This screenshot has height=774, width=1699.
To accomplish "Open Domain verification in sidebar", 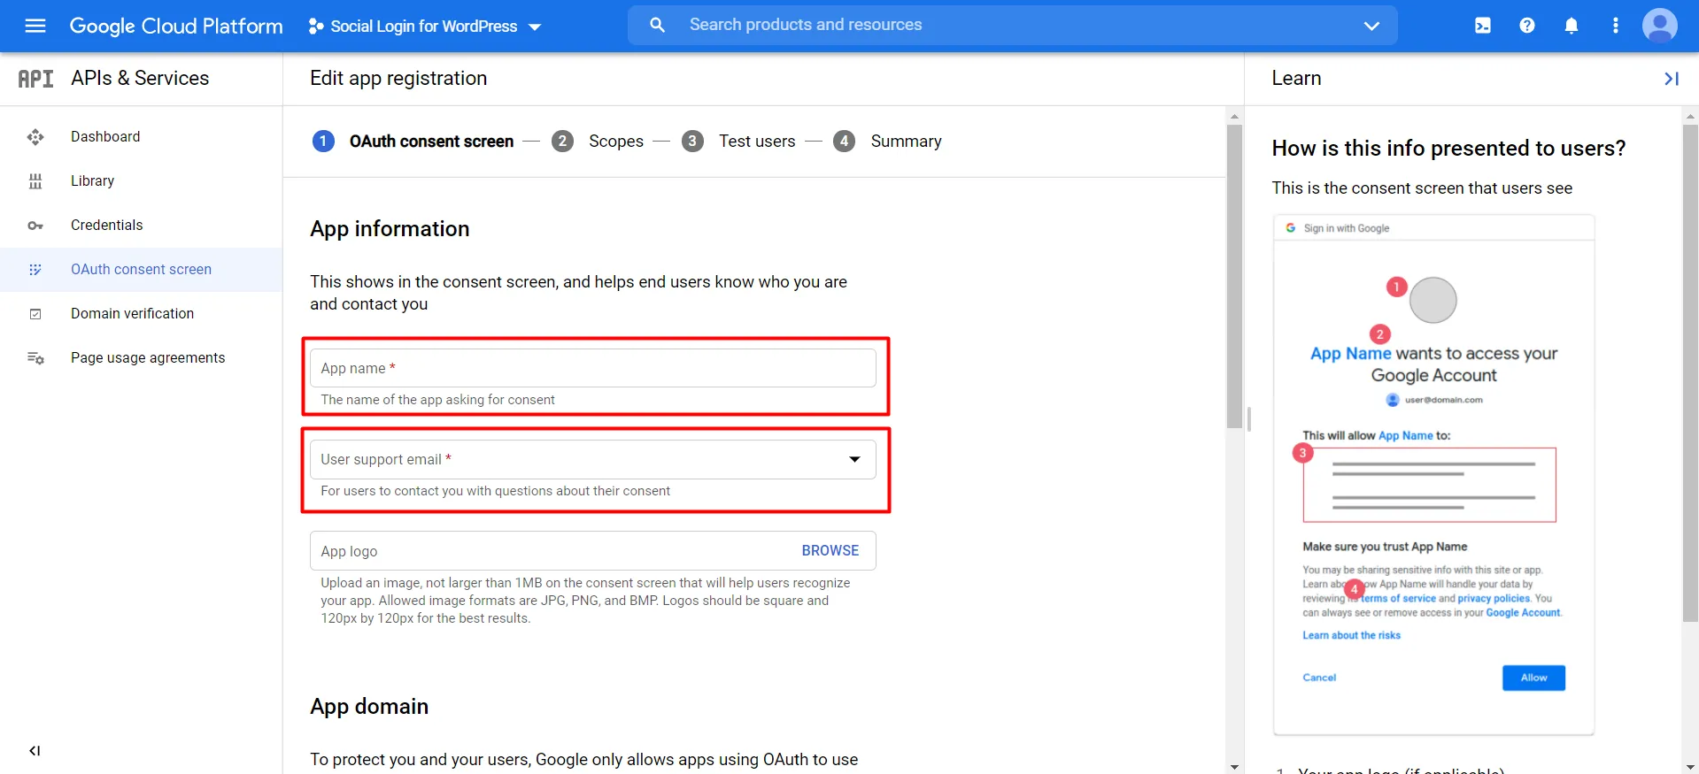I will [142, 314].
